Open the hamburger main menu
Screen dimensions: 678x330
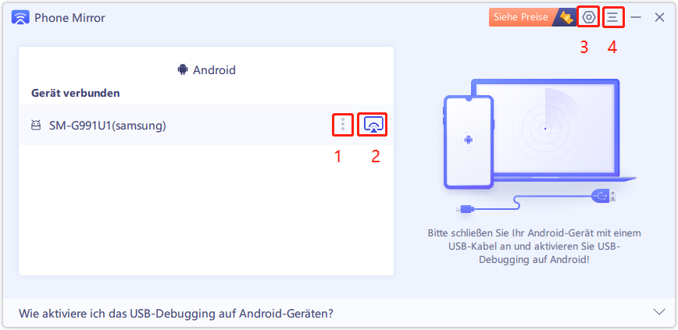(612, 17)
